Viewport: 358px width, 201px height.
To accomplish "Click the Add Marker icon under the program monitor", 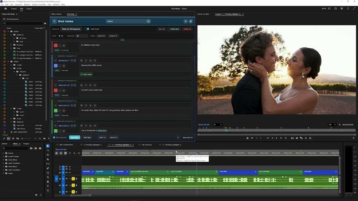I will (x=248, y=138).
